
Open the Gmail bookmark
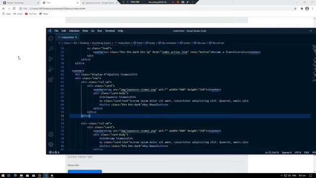pyautogui.click(x=18, y=14)
